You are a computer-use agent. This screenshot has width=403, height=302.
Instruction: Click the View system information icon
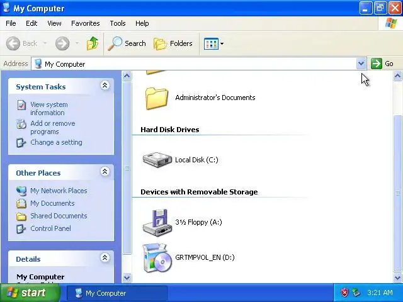tap(21, 105)
